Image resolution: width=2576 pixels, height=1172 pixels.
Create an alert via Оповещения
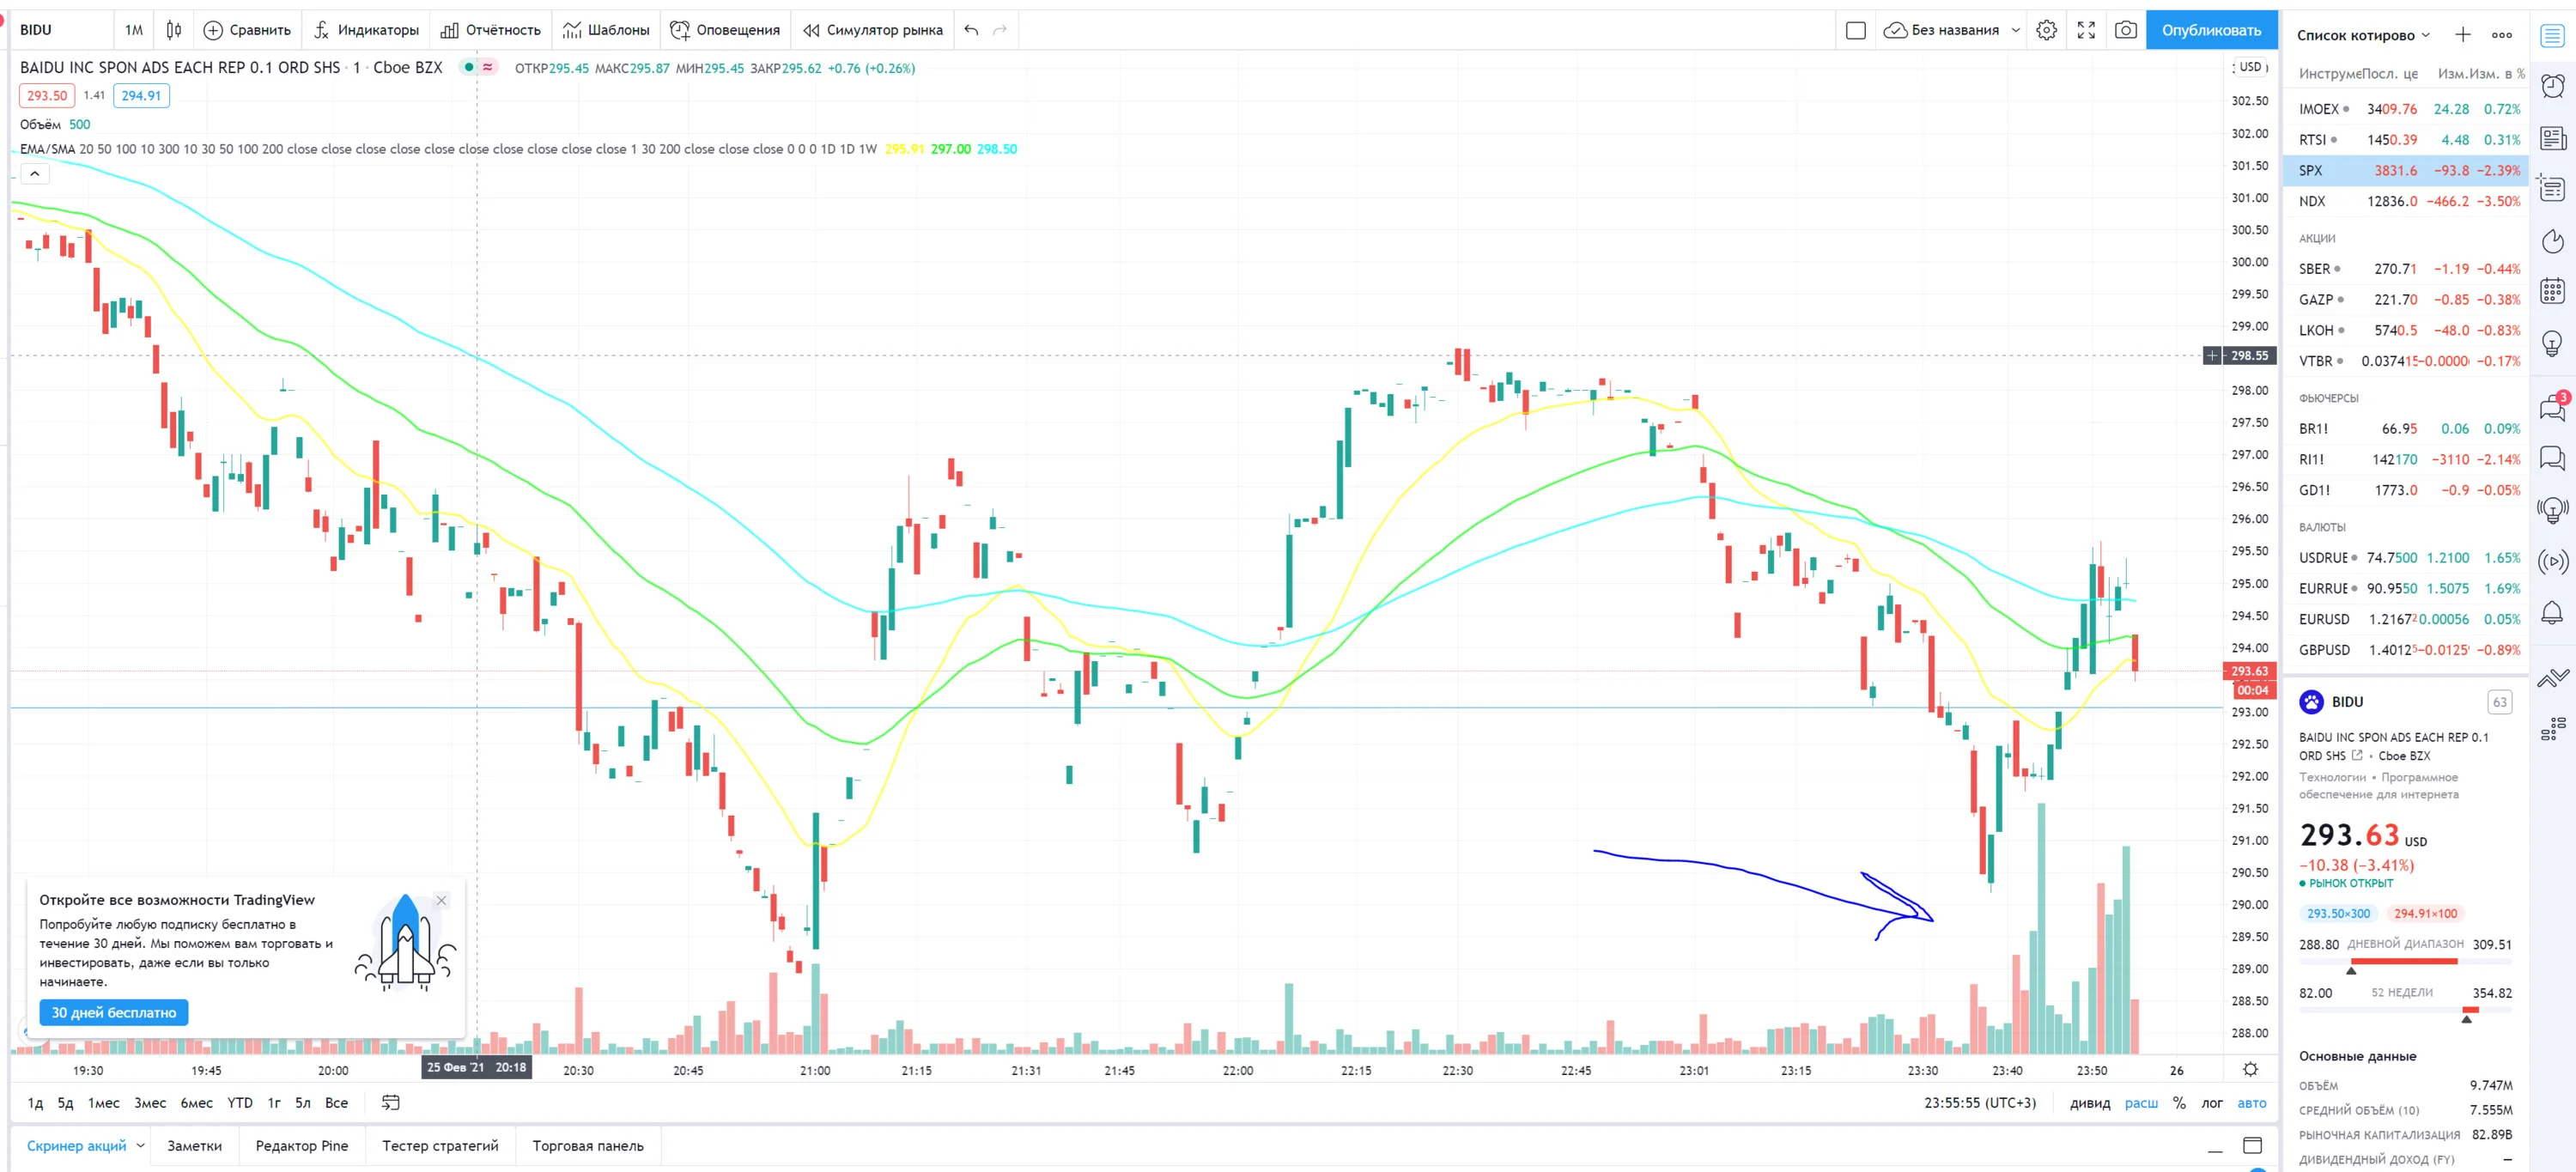coord(725,30)
